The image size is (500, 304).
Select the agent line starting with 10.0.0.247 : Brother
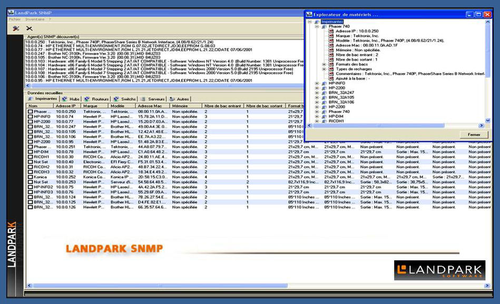click(93, 54)
